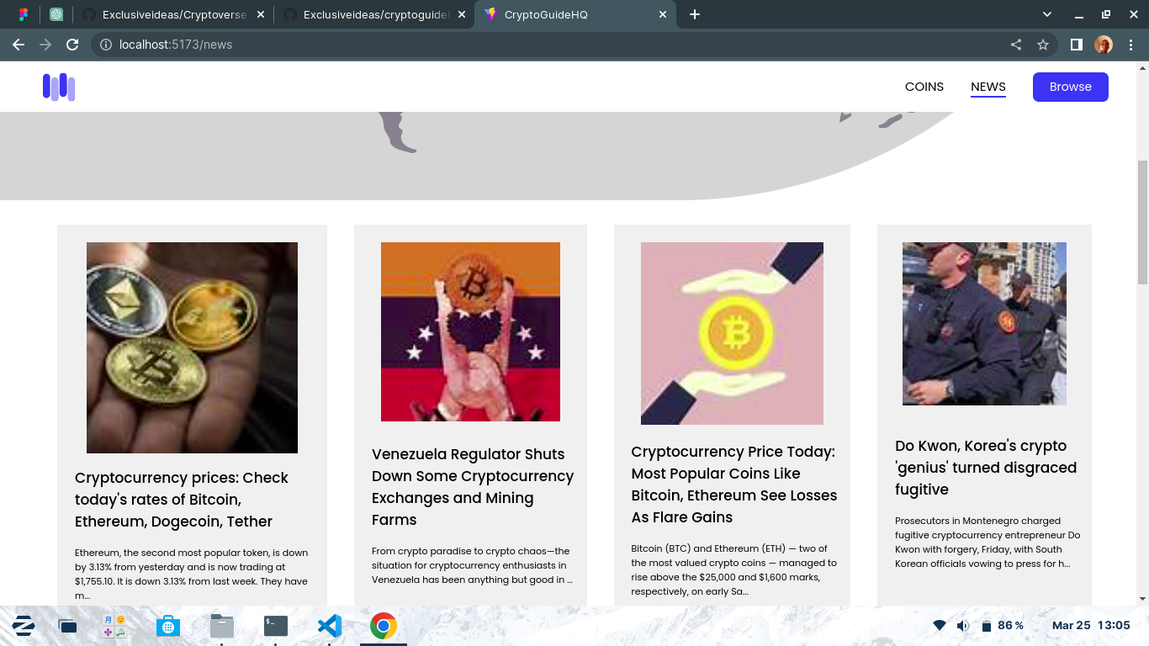Click the Browse button
This screenshot has width=1149, height=646.
(1070, 86)
